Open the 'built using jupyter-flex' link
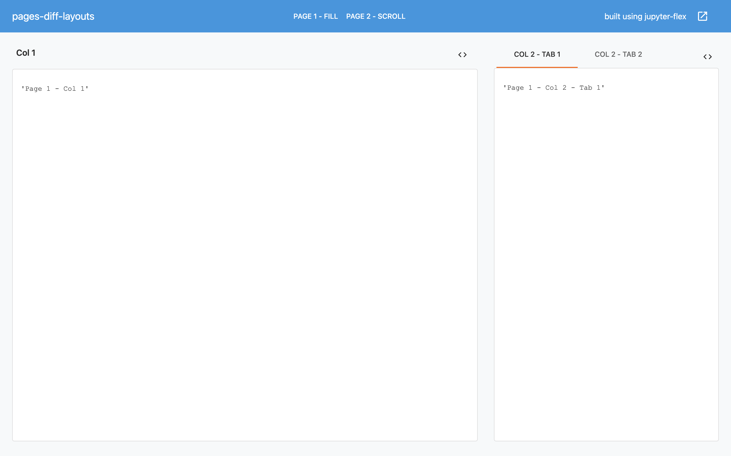Viewport: 731px width, 456px height. tap(645, 16)
